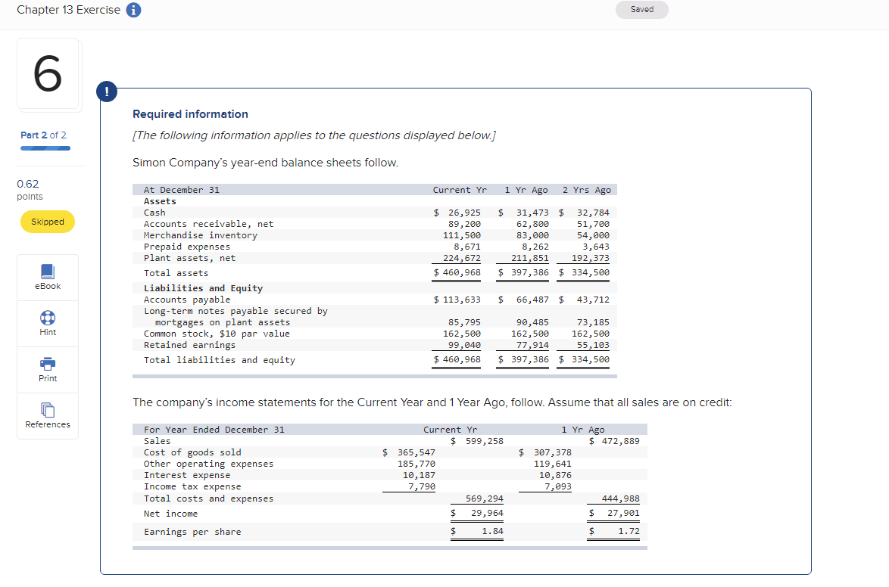
Task: Click the 1 Yr Ago Sales value $472,889
Action: [x=614, y=441]
